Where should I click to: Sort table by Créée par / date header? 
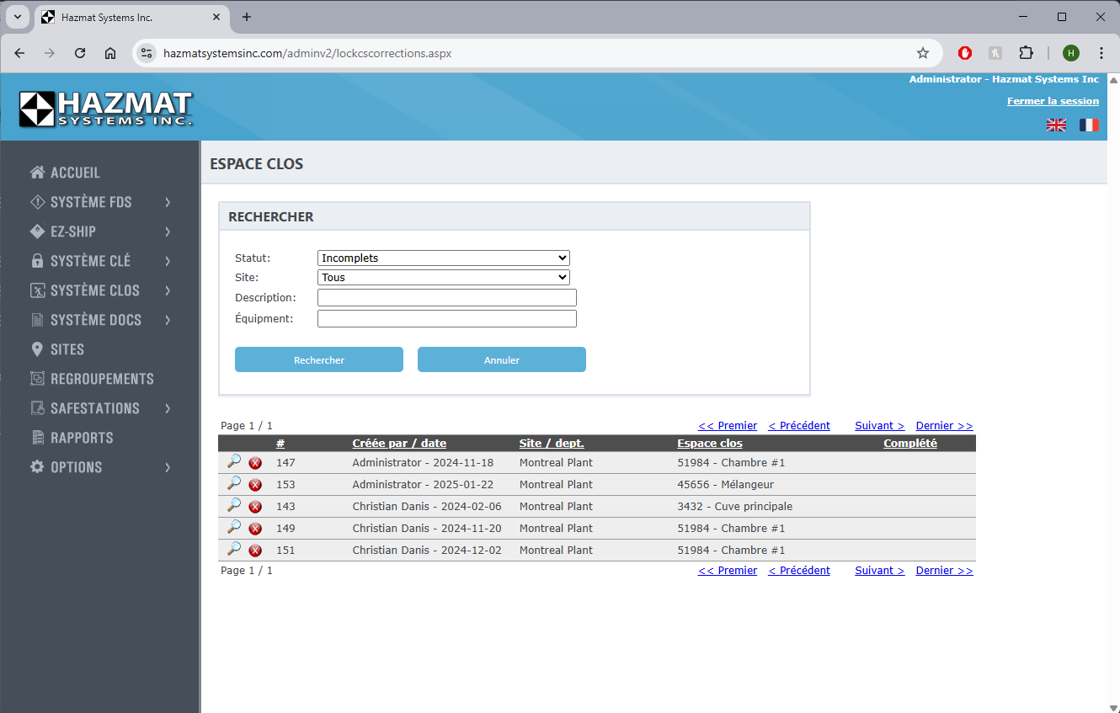pos(399,444)
